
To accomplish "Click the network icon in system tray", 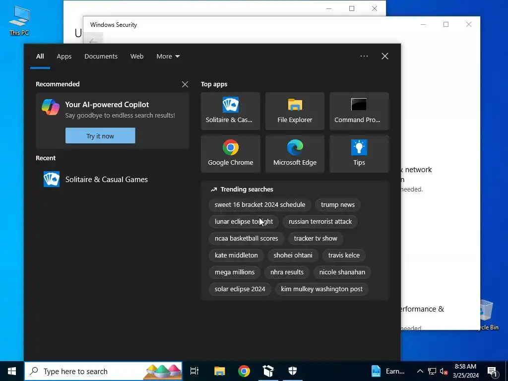I will [432, 371].
